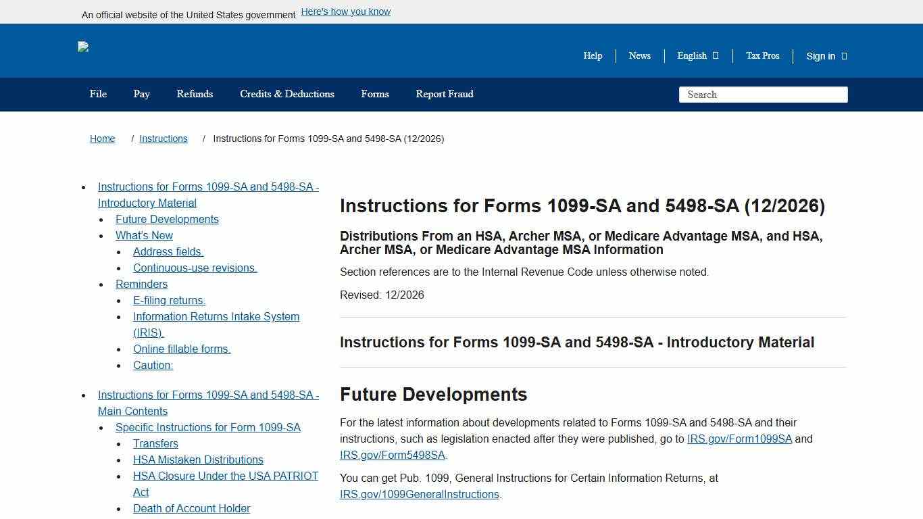The image size is (923, 519).
Task: Open the Tax Pros page
Action: click(762, 56)
